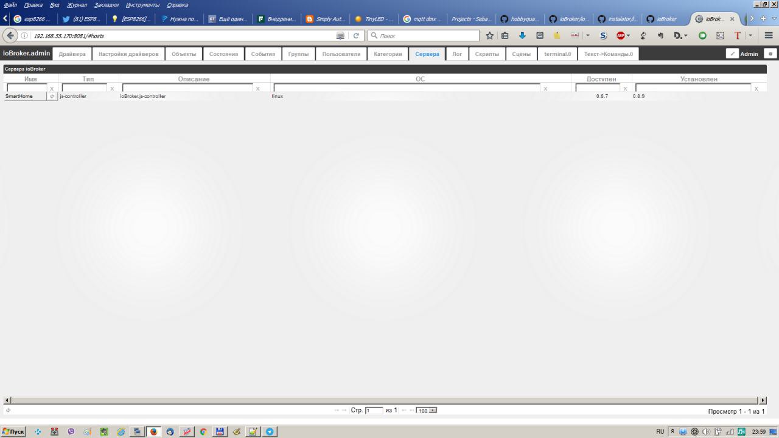The width and height of the screenshot is (779, 438).
Task: Click the horizontal scrollbar right arrow
Action: (x=763, y=400)
